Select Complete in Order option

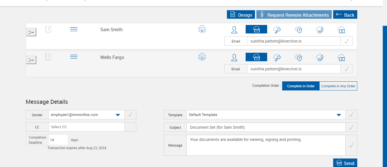301,86
